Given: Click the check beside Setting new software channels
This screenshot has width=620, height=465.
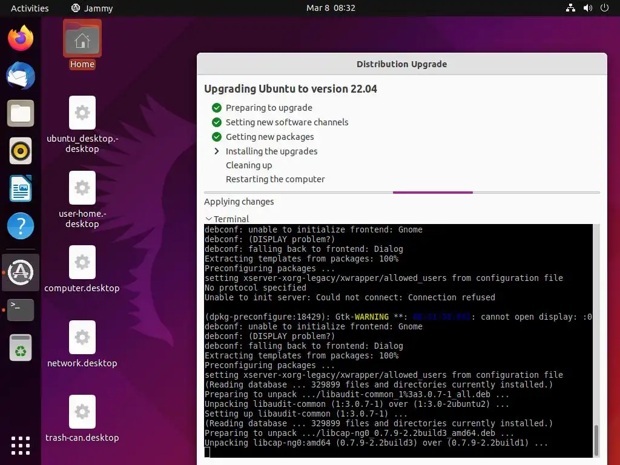Looking at the screenshot, I should (217, 122).
